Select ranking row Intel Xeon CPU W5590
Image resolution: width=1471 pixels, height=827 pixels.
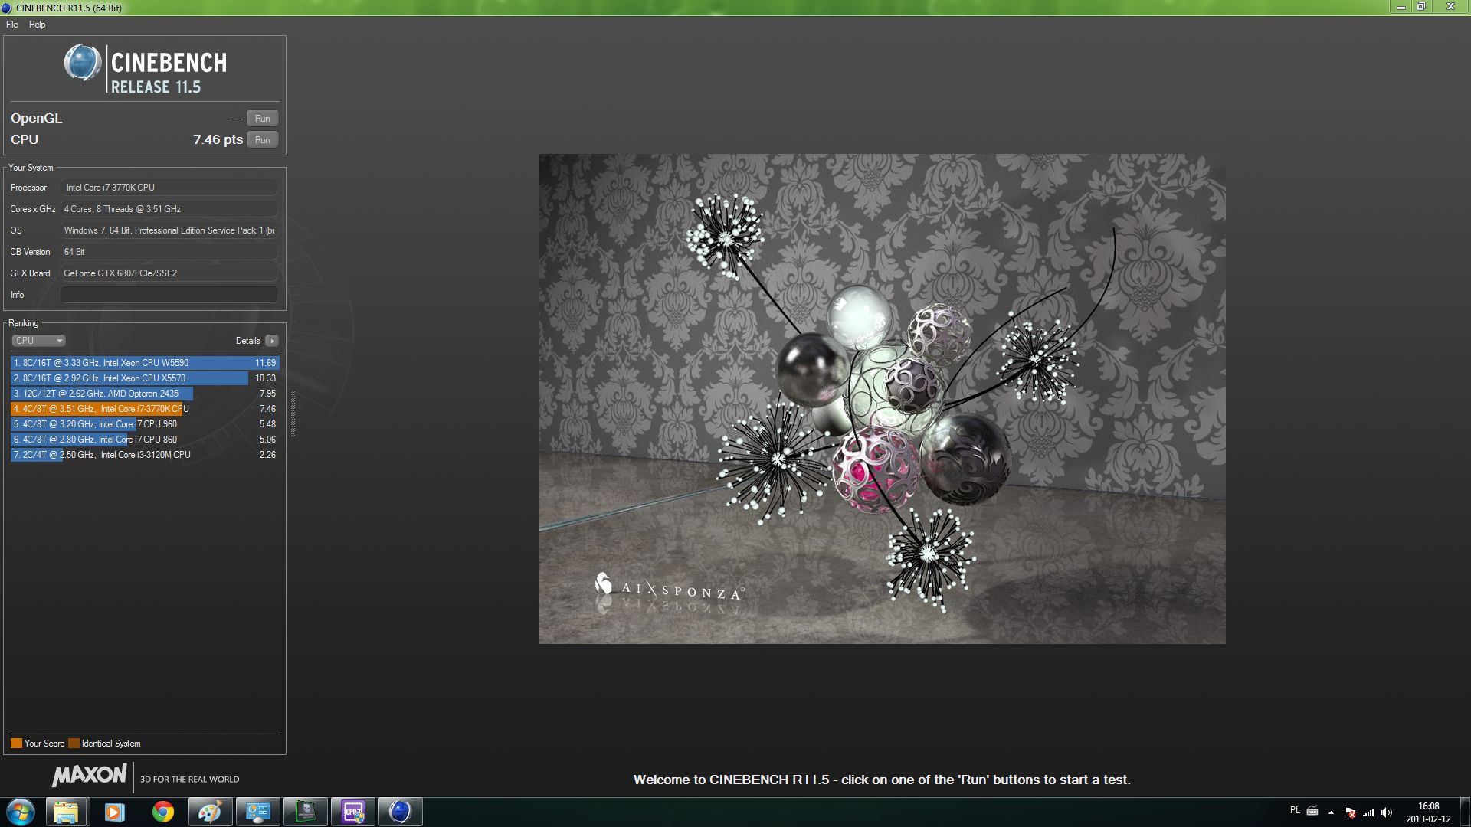tap(145, 363)
